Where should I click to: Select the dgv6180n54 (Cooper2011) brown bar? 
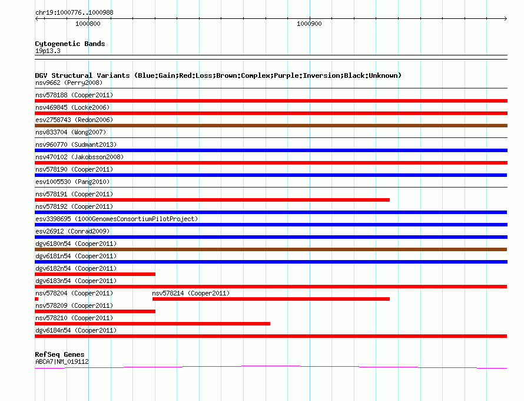tap(271, 249)
